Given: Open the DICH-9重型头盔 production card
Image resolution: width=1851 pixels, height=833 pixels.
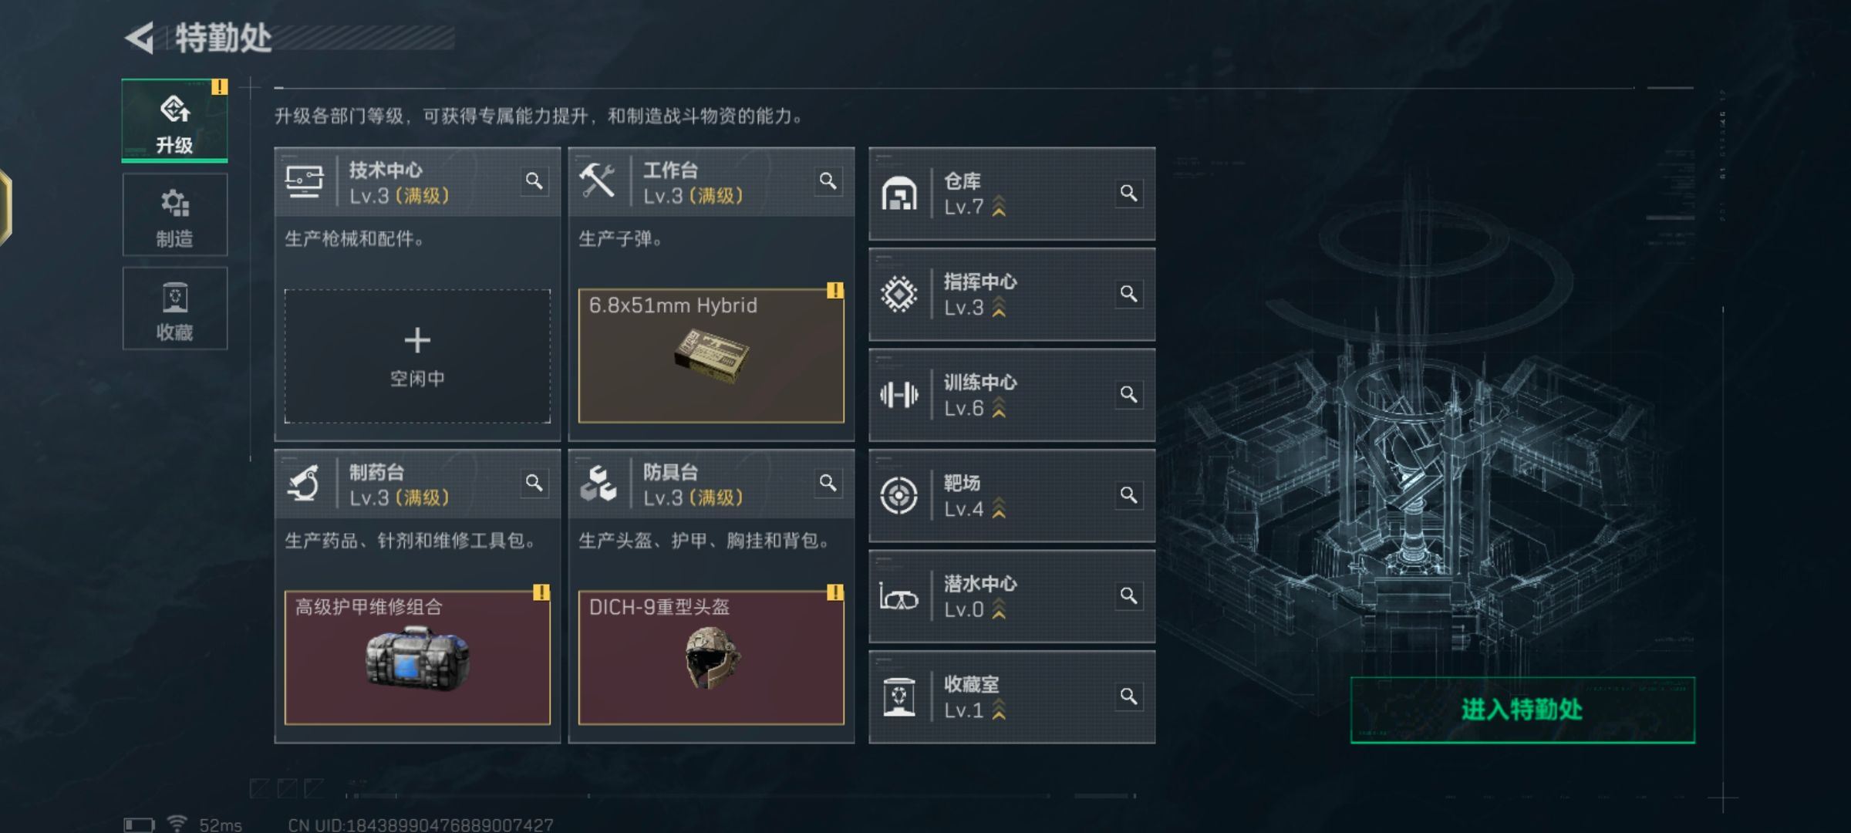Looking at the screenshot, I should 711,658.
